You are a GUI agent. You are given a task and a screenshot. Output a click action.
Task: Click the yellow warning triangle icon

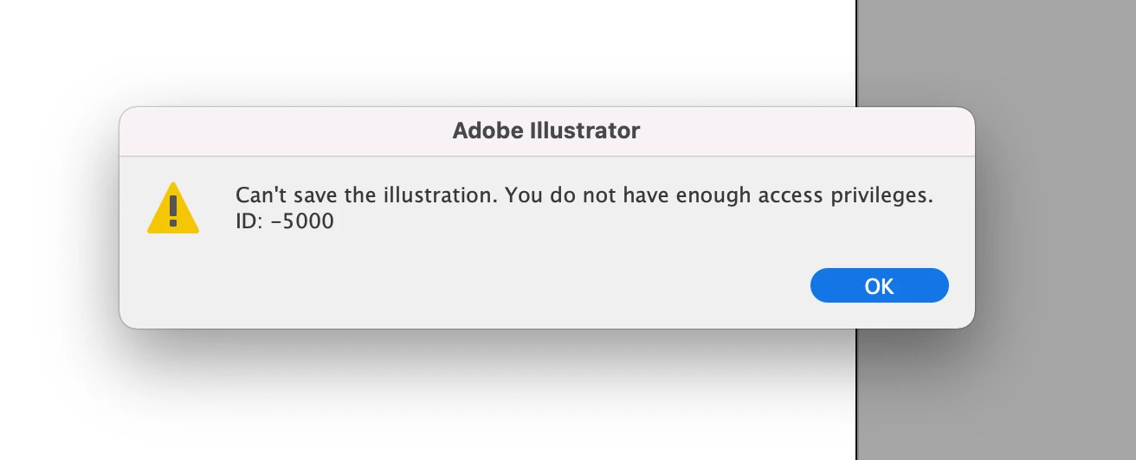[x=173, y=208]
